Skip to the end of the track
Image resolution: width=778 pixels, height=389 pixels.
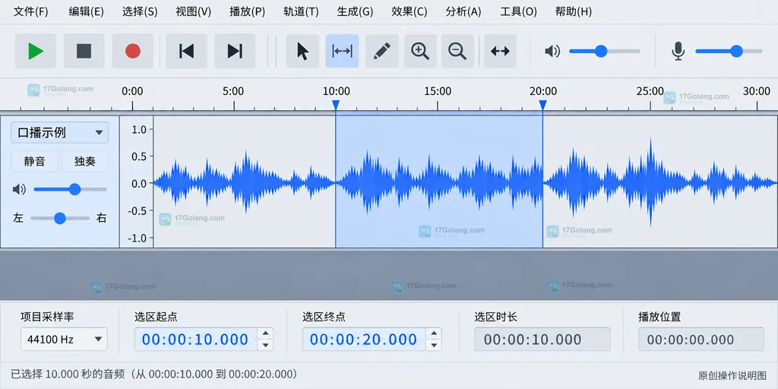pyautogui.click(x=235, y=51)
